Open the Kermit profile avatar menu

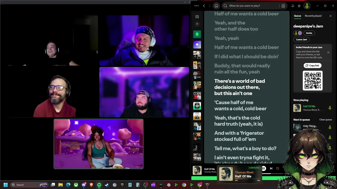[x=307, y=6]
